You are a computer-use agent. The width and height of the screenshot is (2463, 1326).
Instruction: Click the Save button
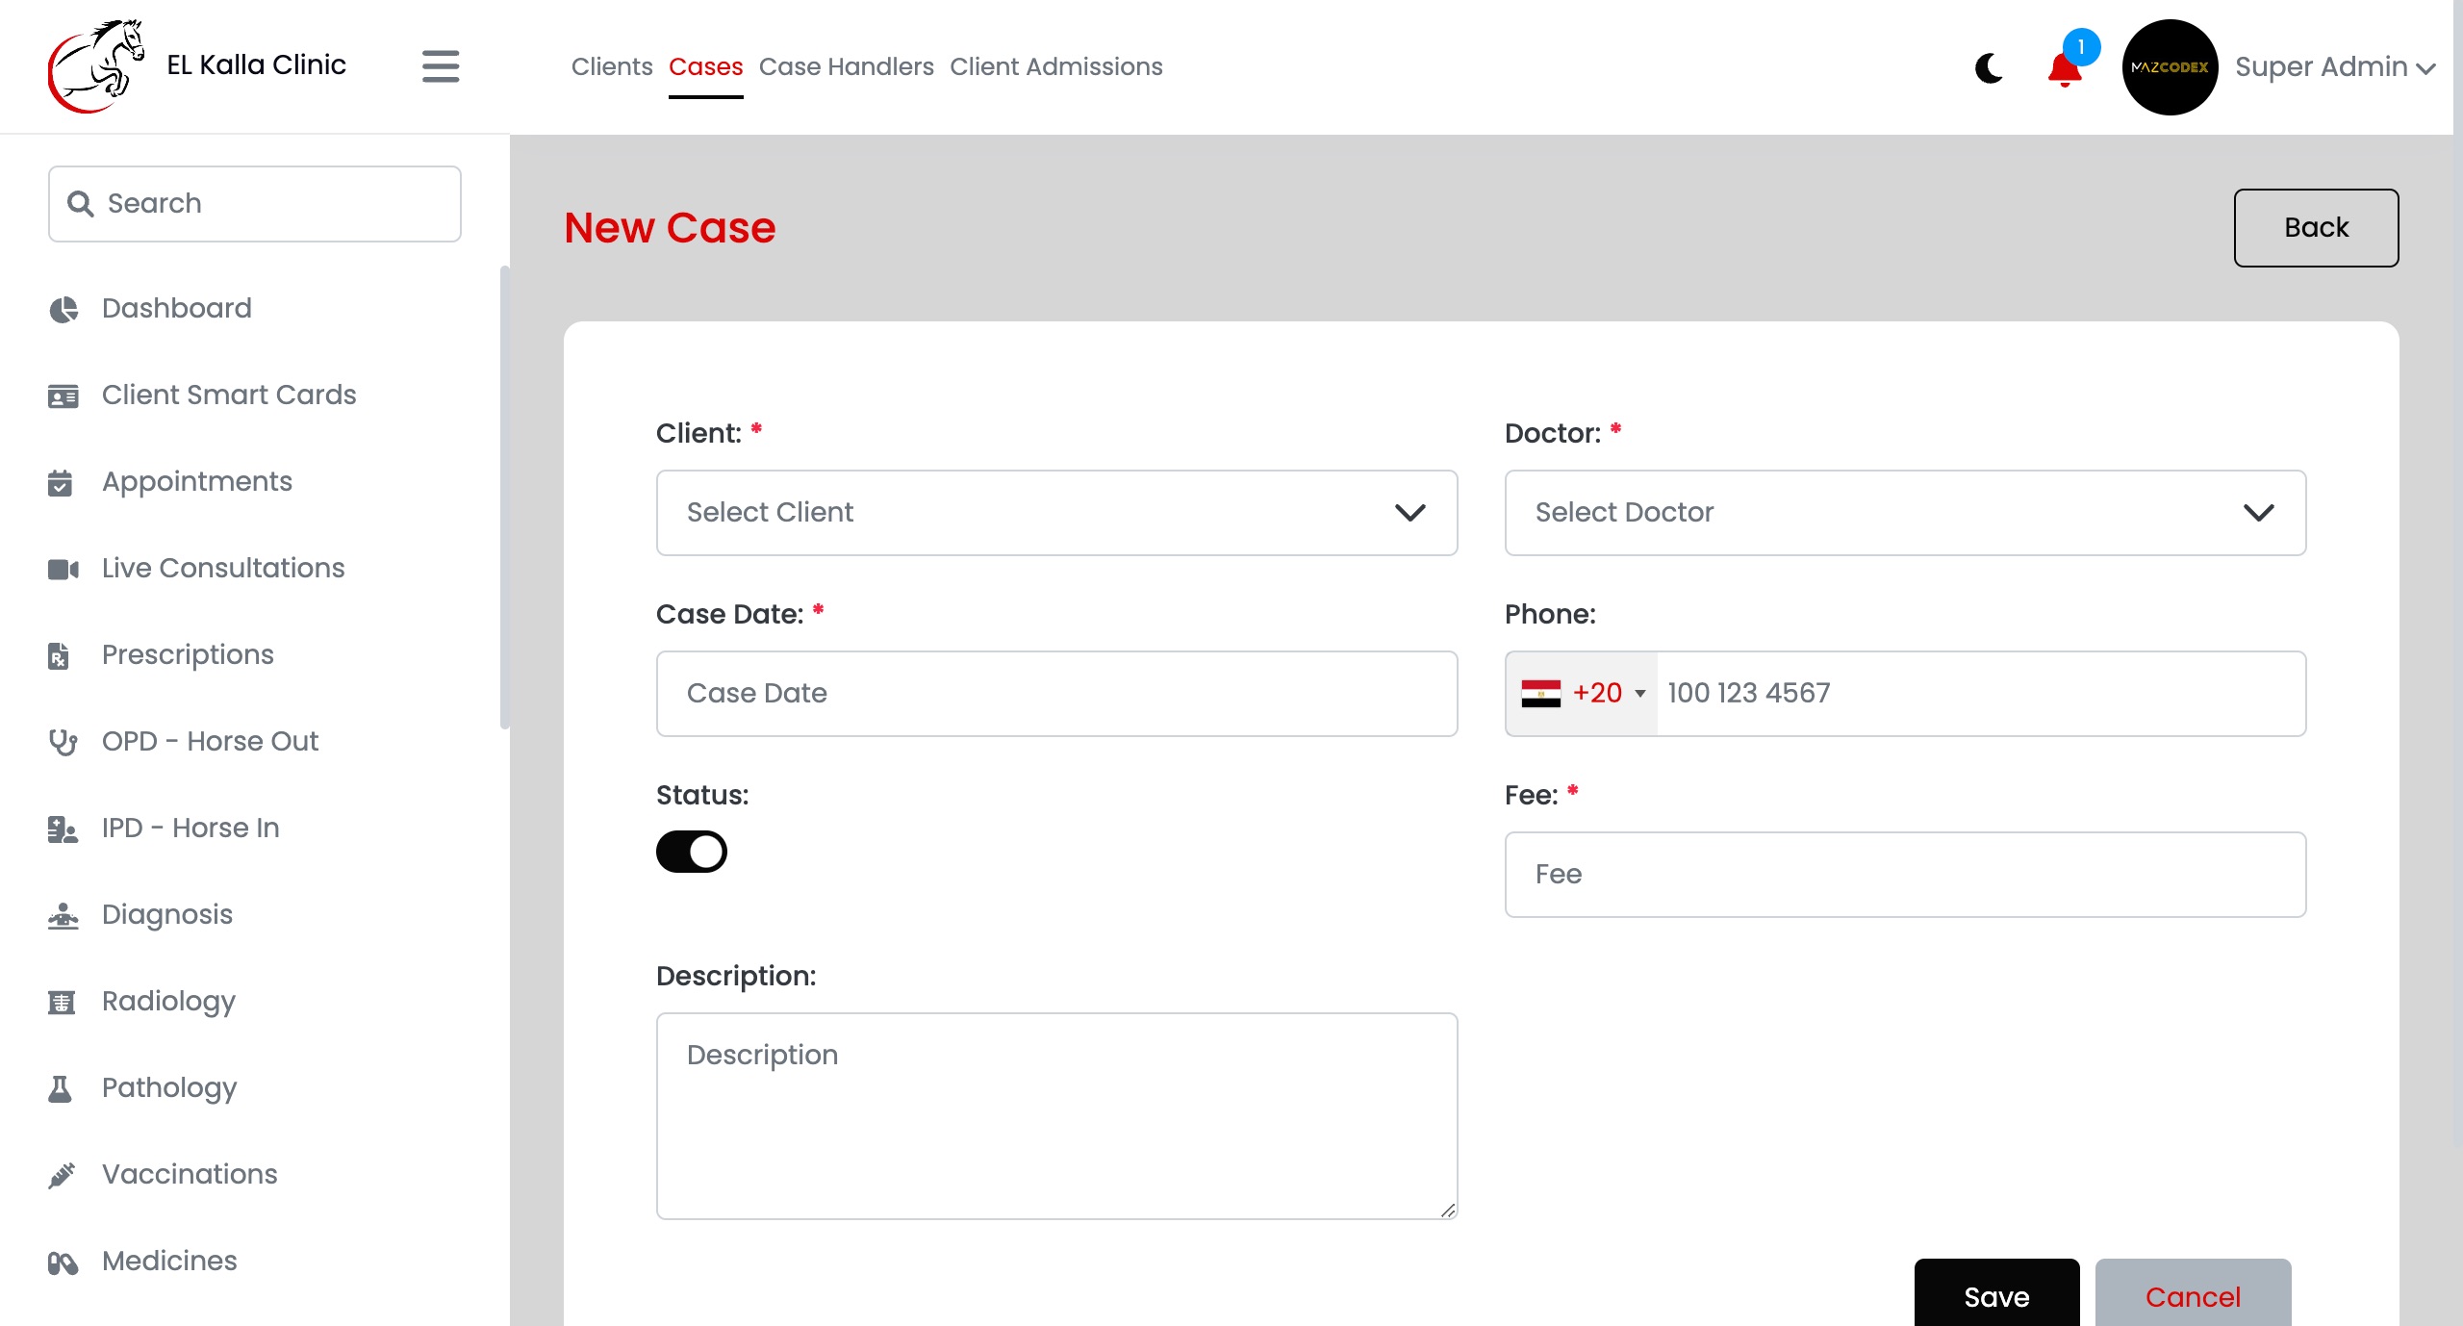[1996, 1294]
